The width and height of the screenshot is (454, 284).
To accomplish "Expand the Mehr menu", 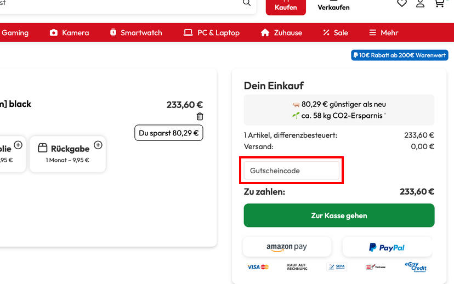I will [x=384, y=33].
